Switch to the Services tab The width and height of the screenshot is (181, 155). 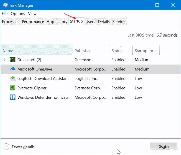click(x=119, y=22)
